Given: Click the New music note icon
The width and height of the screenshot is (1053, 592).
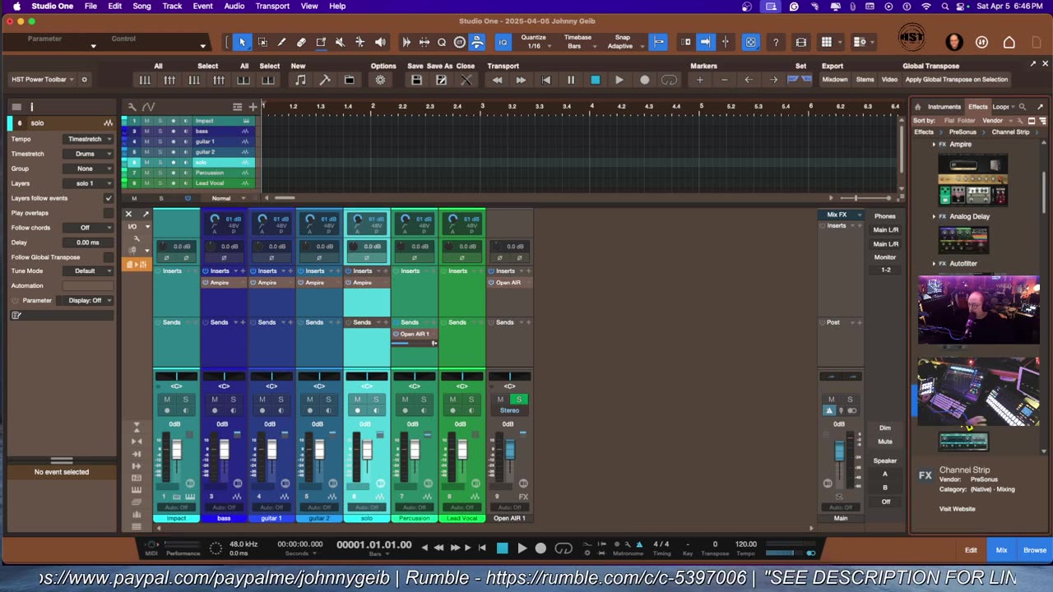Looking at the screenshot, I should pos(300,80).
